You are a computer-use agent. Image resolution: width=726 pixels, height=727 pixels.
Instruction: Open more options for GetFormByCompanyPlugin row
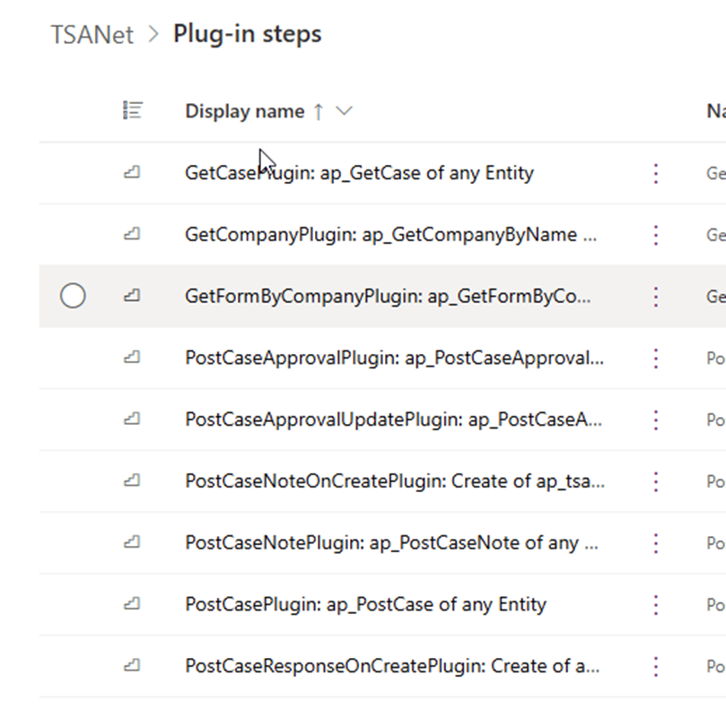(x=656, y=297)
